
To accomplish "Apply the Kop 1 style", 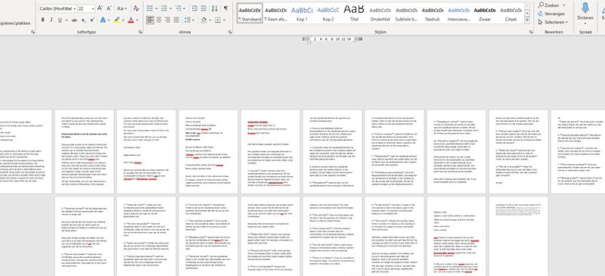I will click(x=302, y=12).
